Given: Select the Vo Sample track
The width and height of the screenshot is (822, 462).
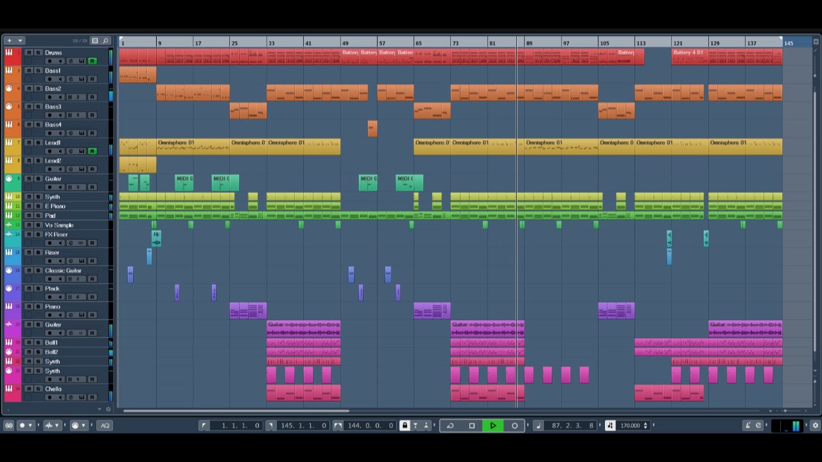Looking at the screenshot, I should pyautogui.click(x=59, y=225).
